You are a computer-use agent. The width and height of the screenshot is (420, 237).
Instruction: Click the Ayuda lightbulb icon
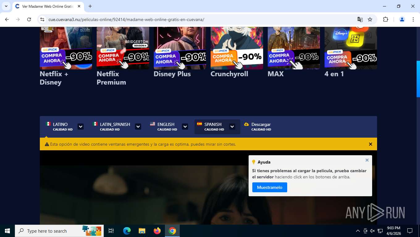click(254, 162)
